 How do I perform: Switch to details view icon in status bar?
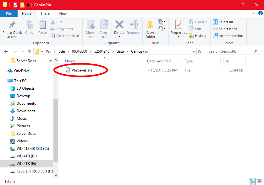pos(252,181)
